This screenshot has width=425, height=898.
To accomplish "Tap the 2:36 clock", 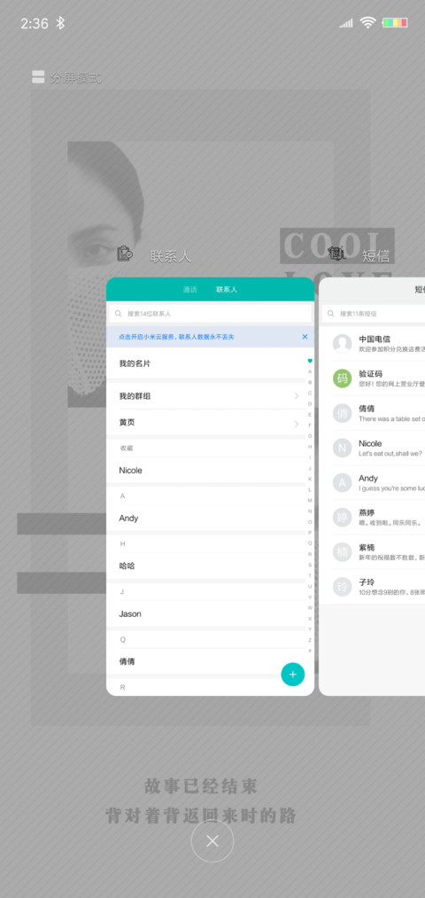I will pyautogui.click(x=35, y=23).
